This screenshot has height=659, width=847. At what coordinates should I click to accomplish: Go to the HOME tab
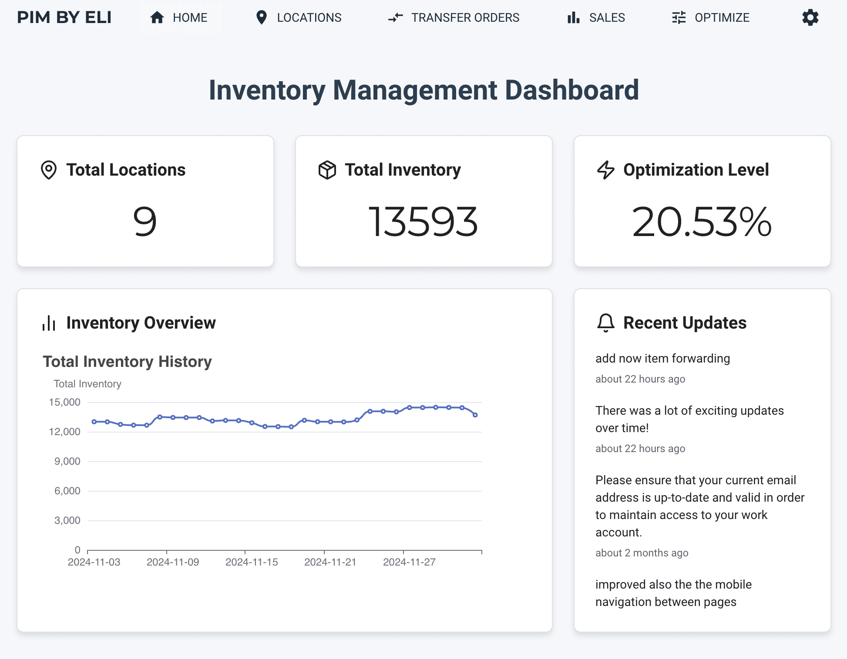[x=179, y=18]
